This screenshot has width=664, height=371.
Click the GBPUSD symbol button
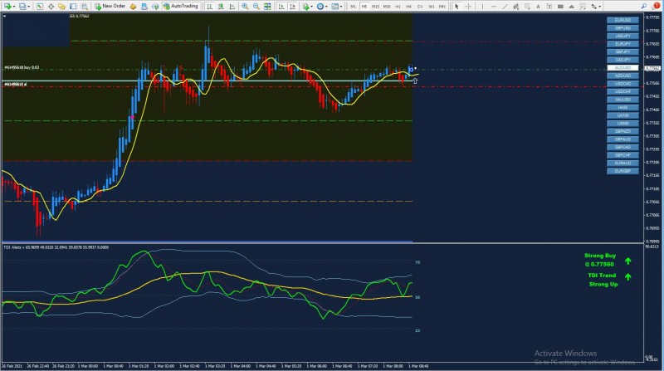pos(622,27)
